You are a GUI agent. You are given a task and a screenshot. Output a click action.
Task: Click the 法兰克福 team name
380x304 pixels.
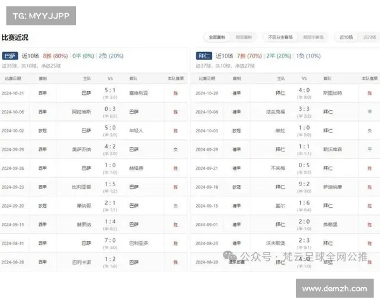[x=275, y=112]
